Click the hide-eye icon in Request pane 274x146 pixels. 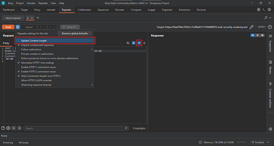(x=128, y=43)
